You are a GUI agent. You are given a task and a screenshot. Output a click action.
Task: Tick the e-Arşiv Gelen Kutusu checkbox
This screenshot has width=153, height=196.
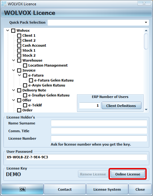[x=25, y=85]
